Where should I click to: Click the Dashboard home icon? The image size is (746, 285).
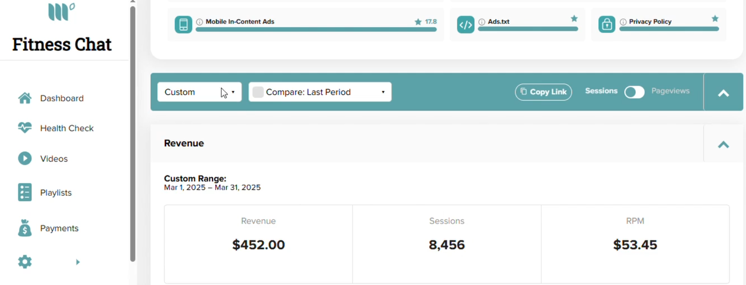click(25, 98)
